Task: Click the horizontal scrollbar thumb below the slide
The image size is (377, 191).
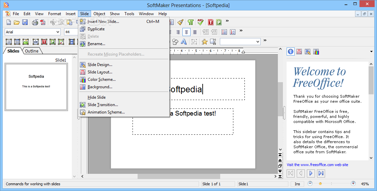Action: tap(179, 176)
